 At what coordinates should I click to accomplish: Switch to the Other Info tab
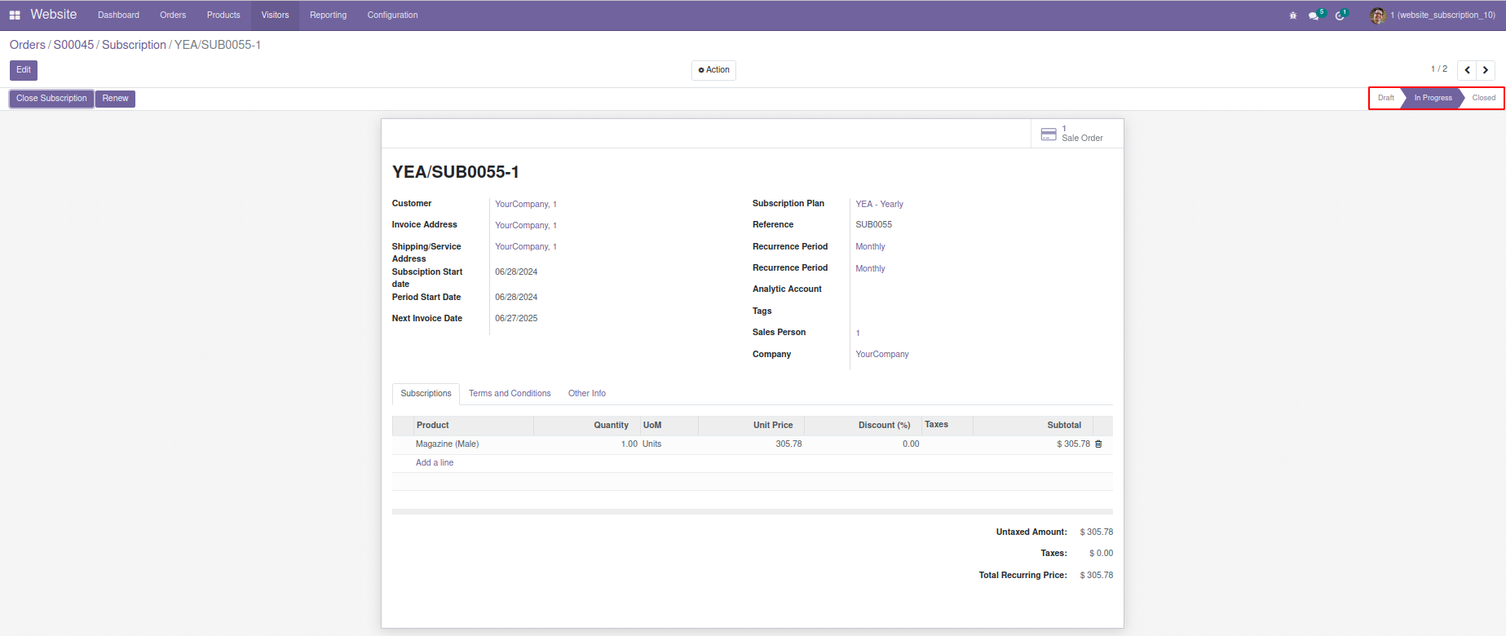tap(586, 394)
